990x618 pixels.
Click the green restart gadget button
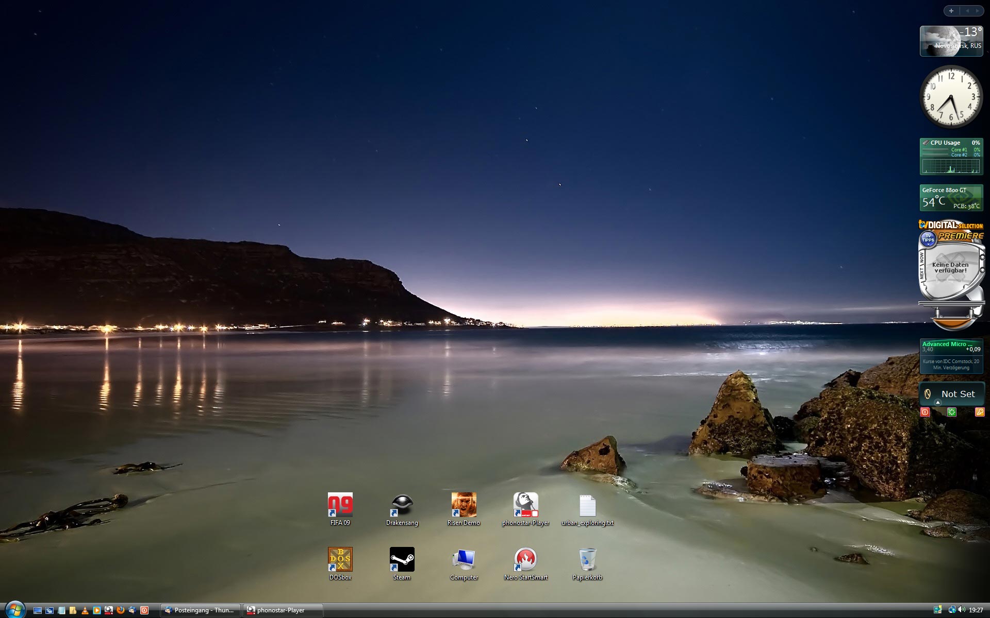point(952,412)
